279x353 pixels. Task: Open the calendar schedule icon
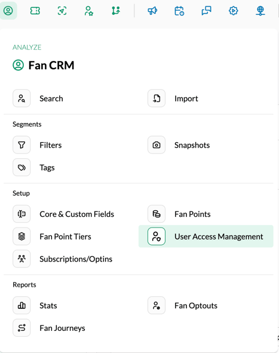coord(179,11)
